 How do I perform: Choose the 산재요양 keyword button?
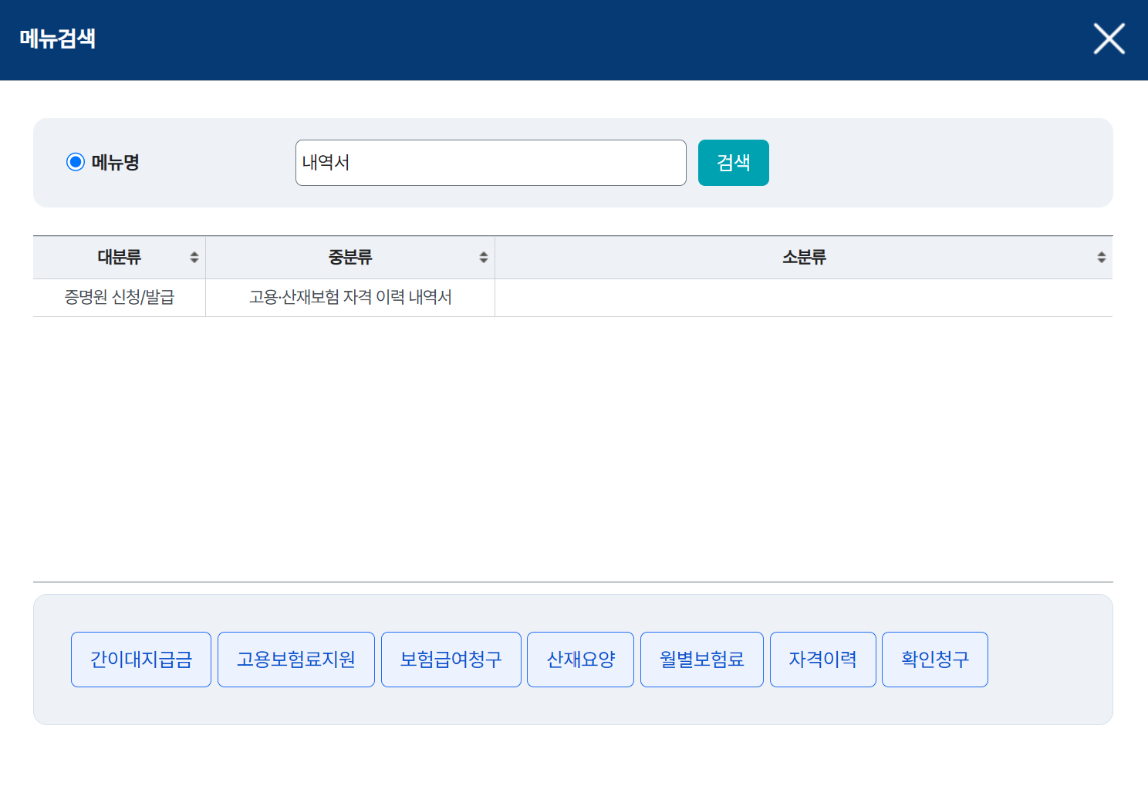[x=581, y=660]
